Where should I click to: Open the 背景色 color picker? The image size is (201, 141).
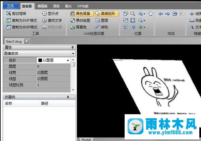pos(79,27)
